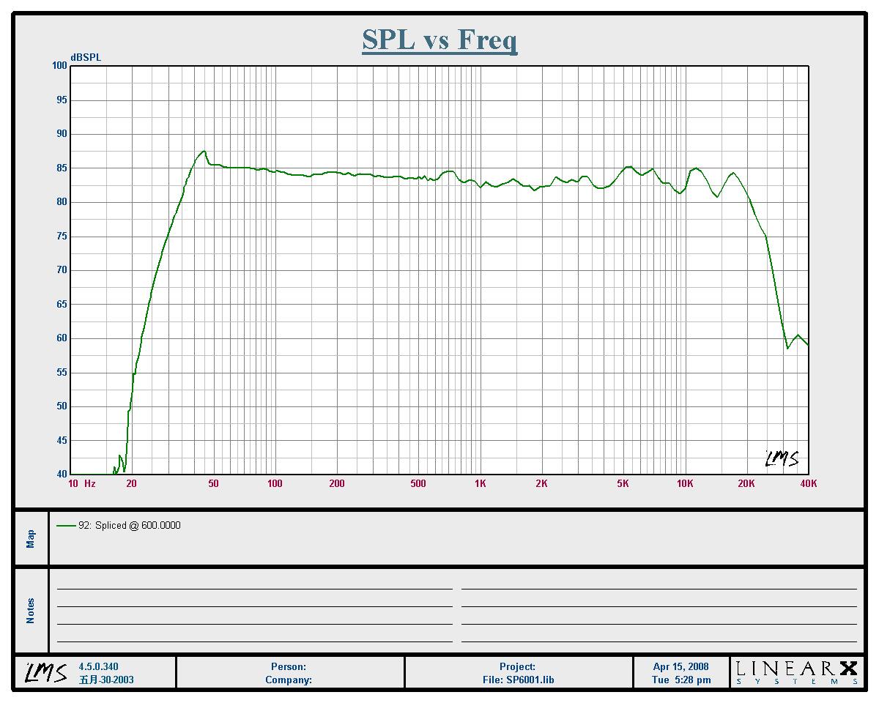879x703 pixels.
Task: Select the 40 dB axis label
Action: click(x=62, y=475)
